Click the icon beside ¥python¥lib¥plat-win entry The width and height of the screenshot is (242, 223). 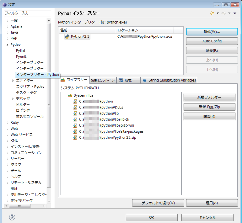click(x=75, y=125)
